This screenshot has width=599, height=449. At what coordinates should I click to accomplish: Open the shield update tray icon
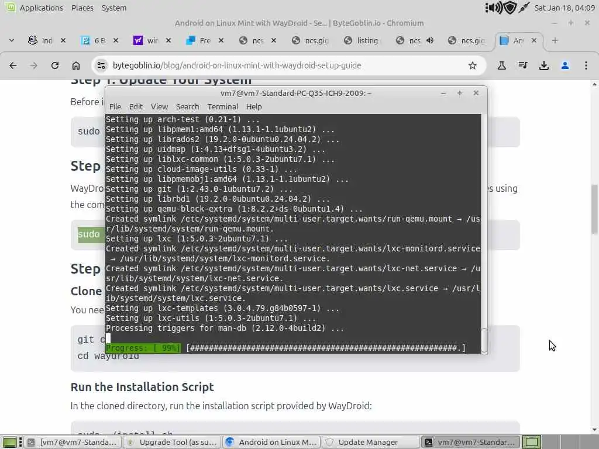510,8
